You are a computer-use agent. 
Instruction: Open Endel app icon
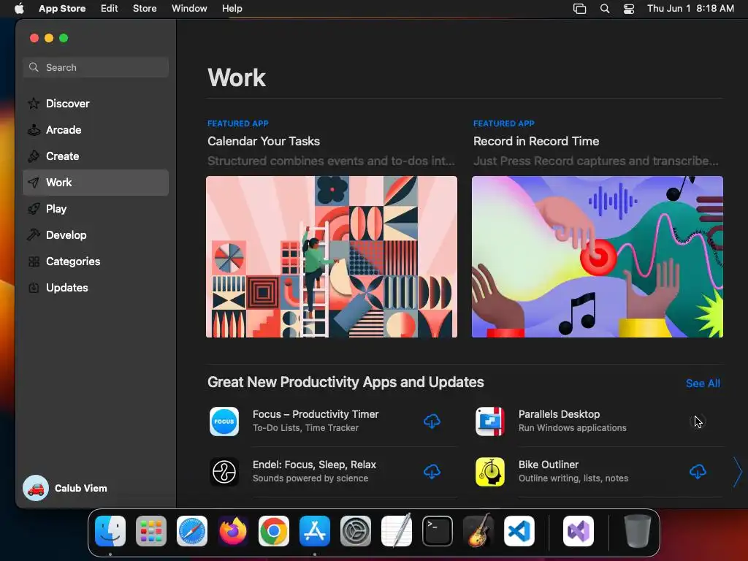224,472
